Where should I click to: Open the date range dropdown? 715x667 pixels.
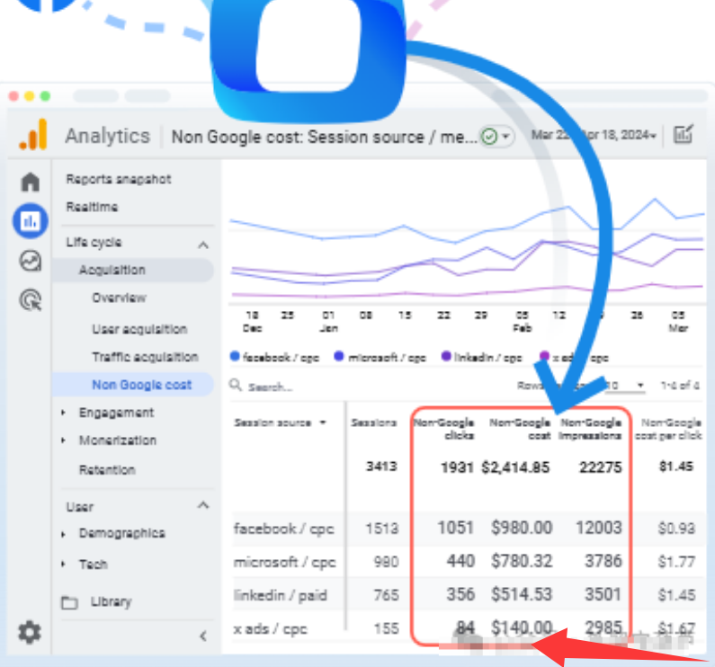[594, 135]
